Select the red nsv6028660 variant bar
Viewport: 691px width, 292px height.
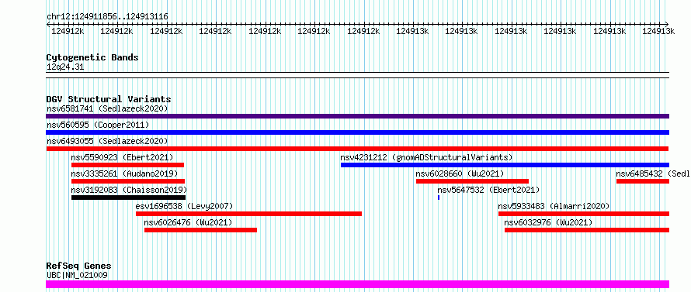472,181
